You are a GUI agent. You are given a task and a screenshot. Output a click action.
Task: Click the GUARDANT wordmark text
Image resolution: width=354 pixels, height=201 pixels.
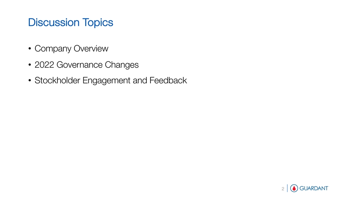(314, 189)
